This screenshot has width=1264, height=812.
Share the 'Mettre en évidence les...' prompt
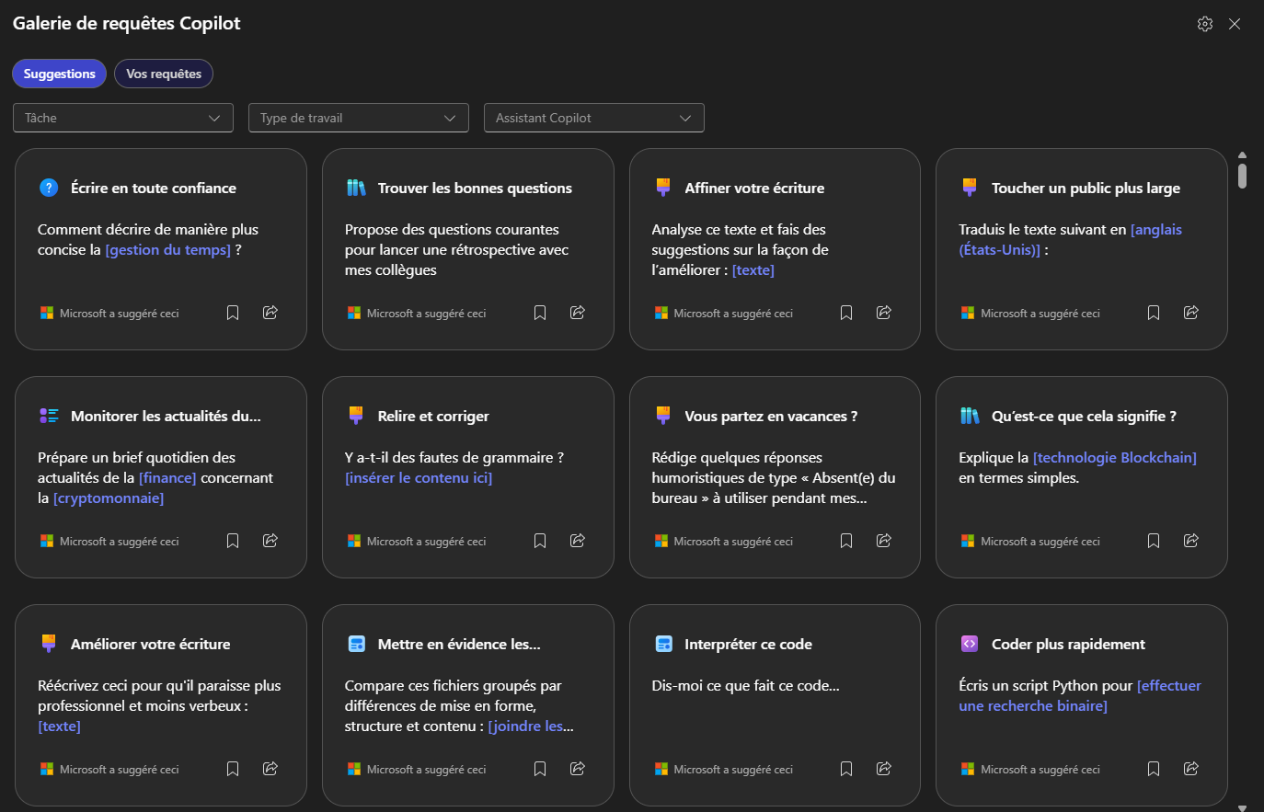[578, 769]
